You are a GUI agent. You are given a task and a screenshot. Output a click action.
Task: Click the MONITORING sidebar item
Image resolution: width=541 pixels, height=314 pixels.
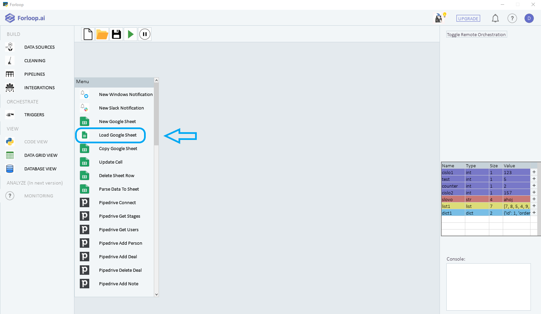(x=39, y=196)
